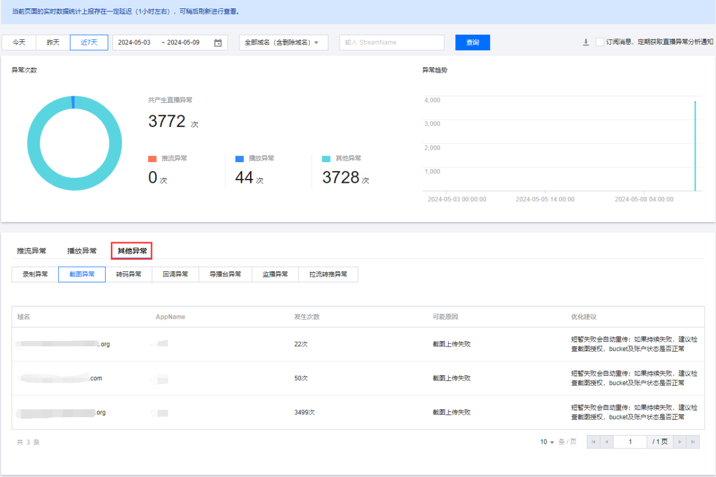Click the 域名 column header
Screen dimensions: 716x477
pyautogui.click(x=23, y=317)
